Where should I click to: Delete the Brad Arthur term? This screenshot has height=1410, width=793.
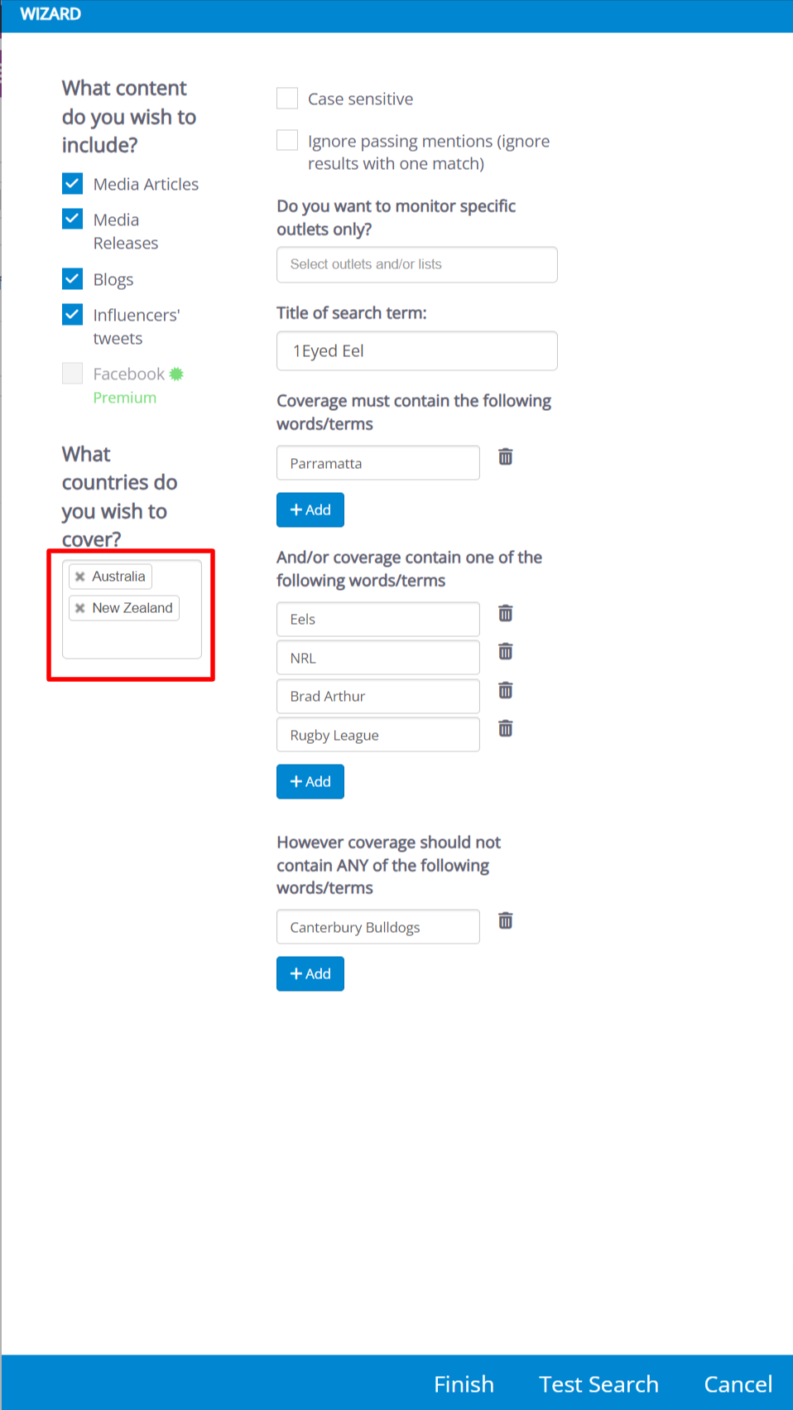click(x=506, y=690)
